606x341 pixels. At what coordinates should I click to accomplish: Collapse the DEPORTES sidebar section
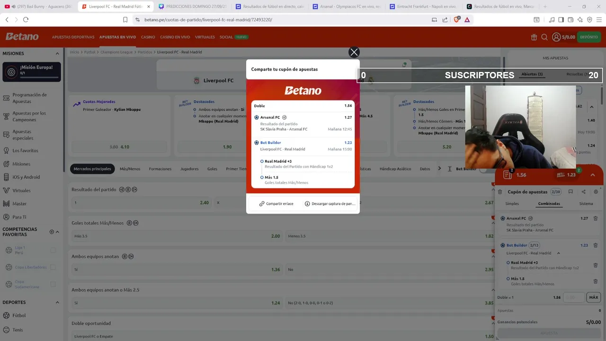[57, 302]
